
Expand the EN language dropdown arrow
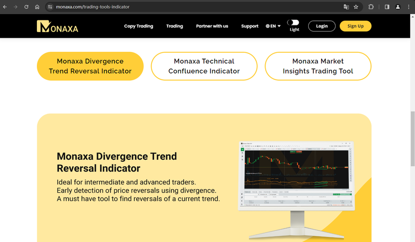pos(279,26)
